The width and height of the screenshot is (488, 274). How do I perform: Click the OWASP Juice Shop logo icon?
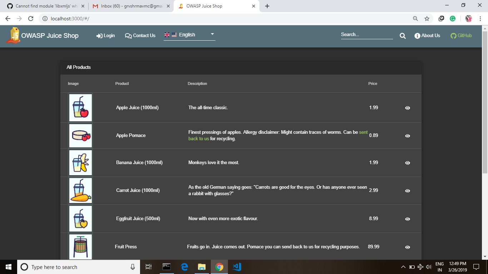[13, 35]
